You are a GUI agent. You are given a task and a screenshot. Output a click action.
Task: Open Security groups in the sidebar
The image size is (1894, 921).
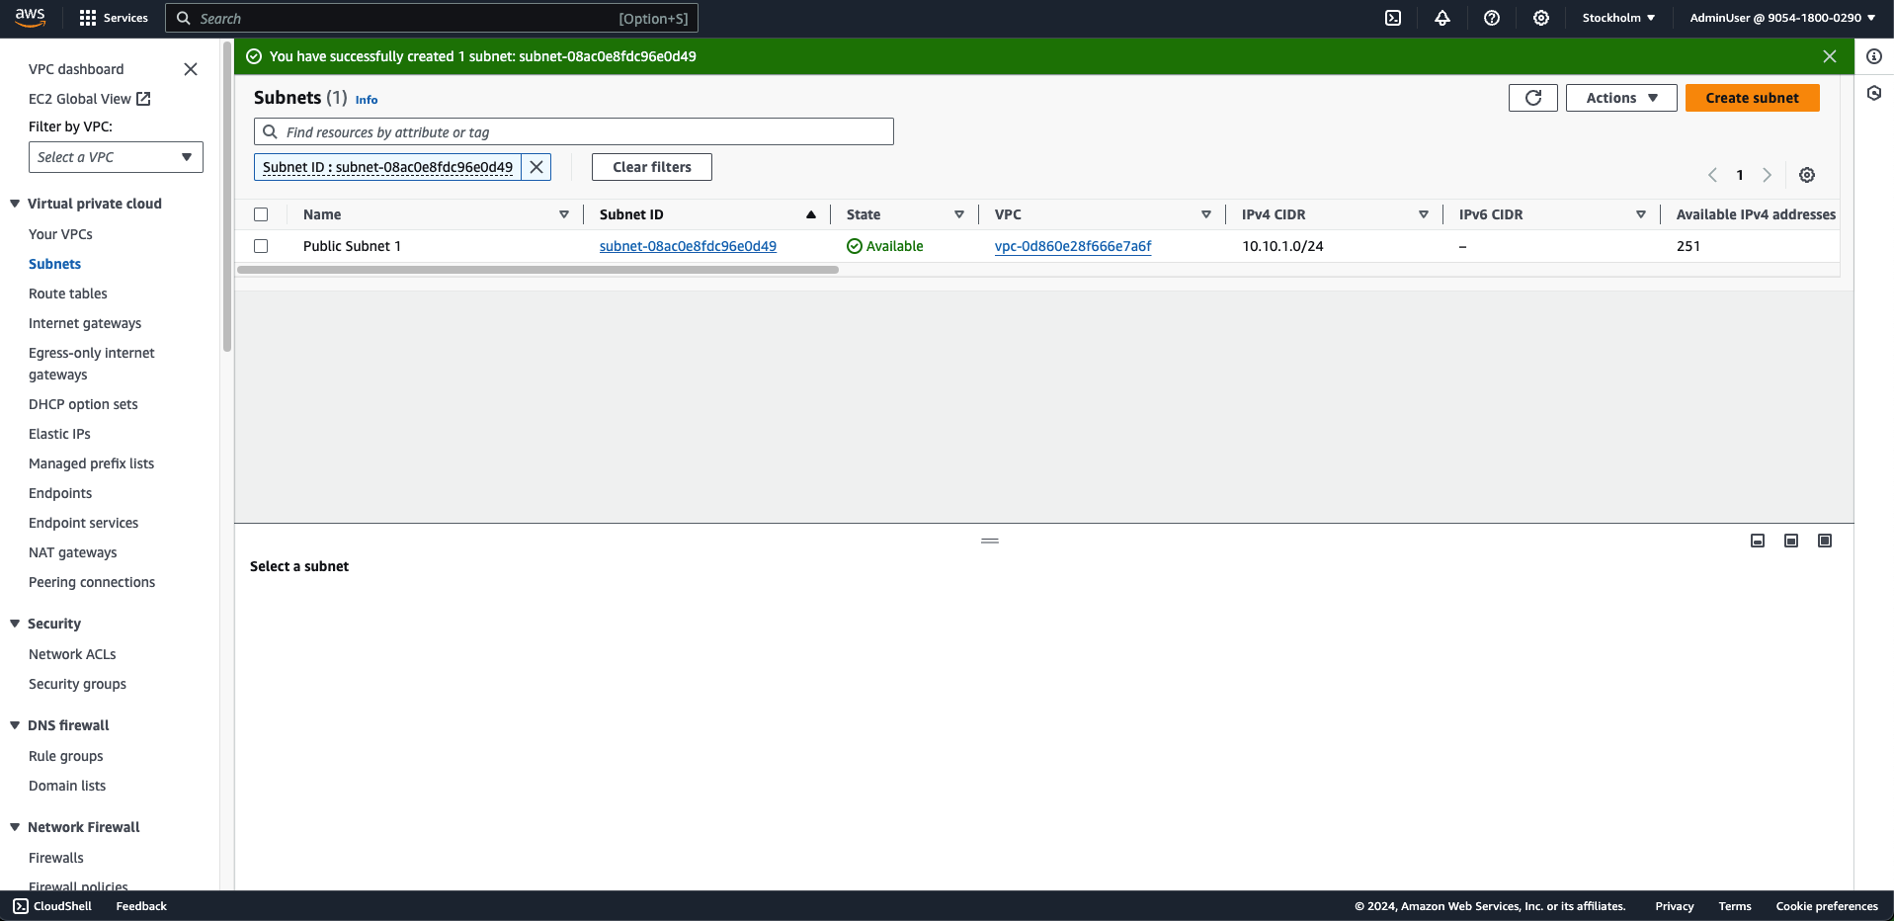77,684
